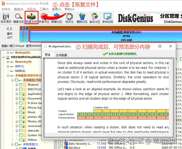This screenshot has height=149, width=182.
Task: Expand the recovered folder node
Action: point(17,126)
